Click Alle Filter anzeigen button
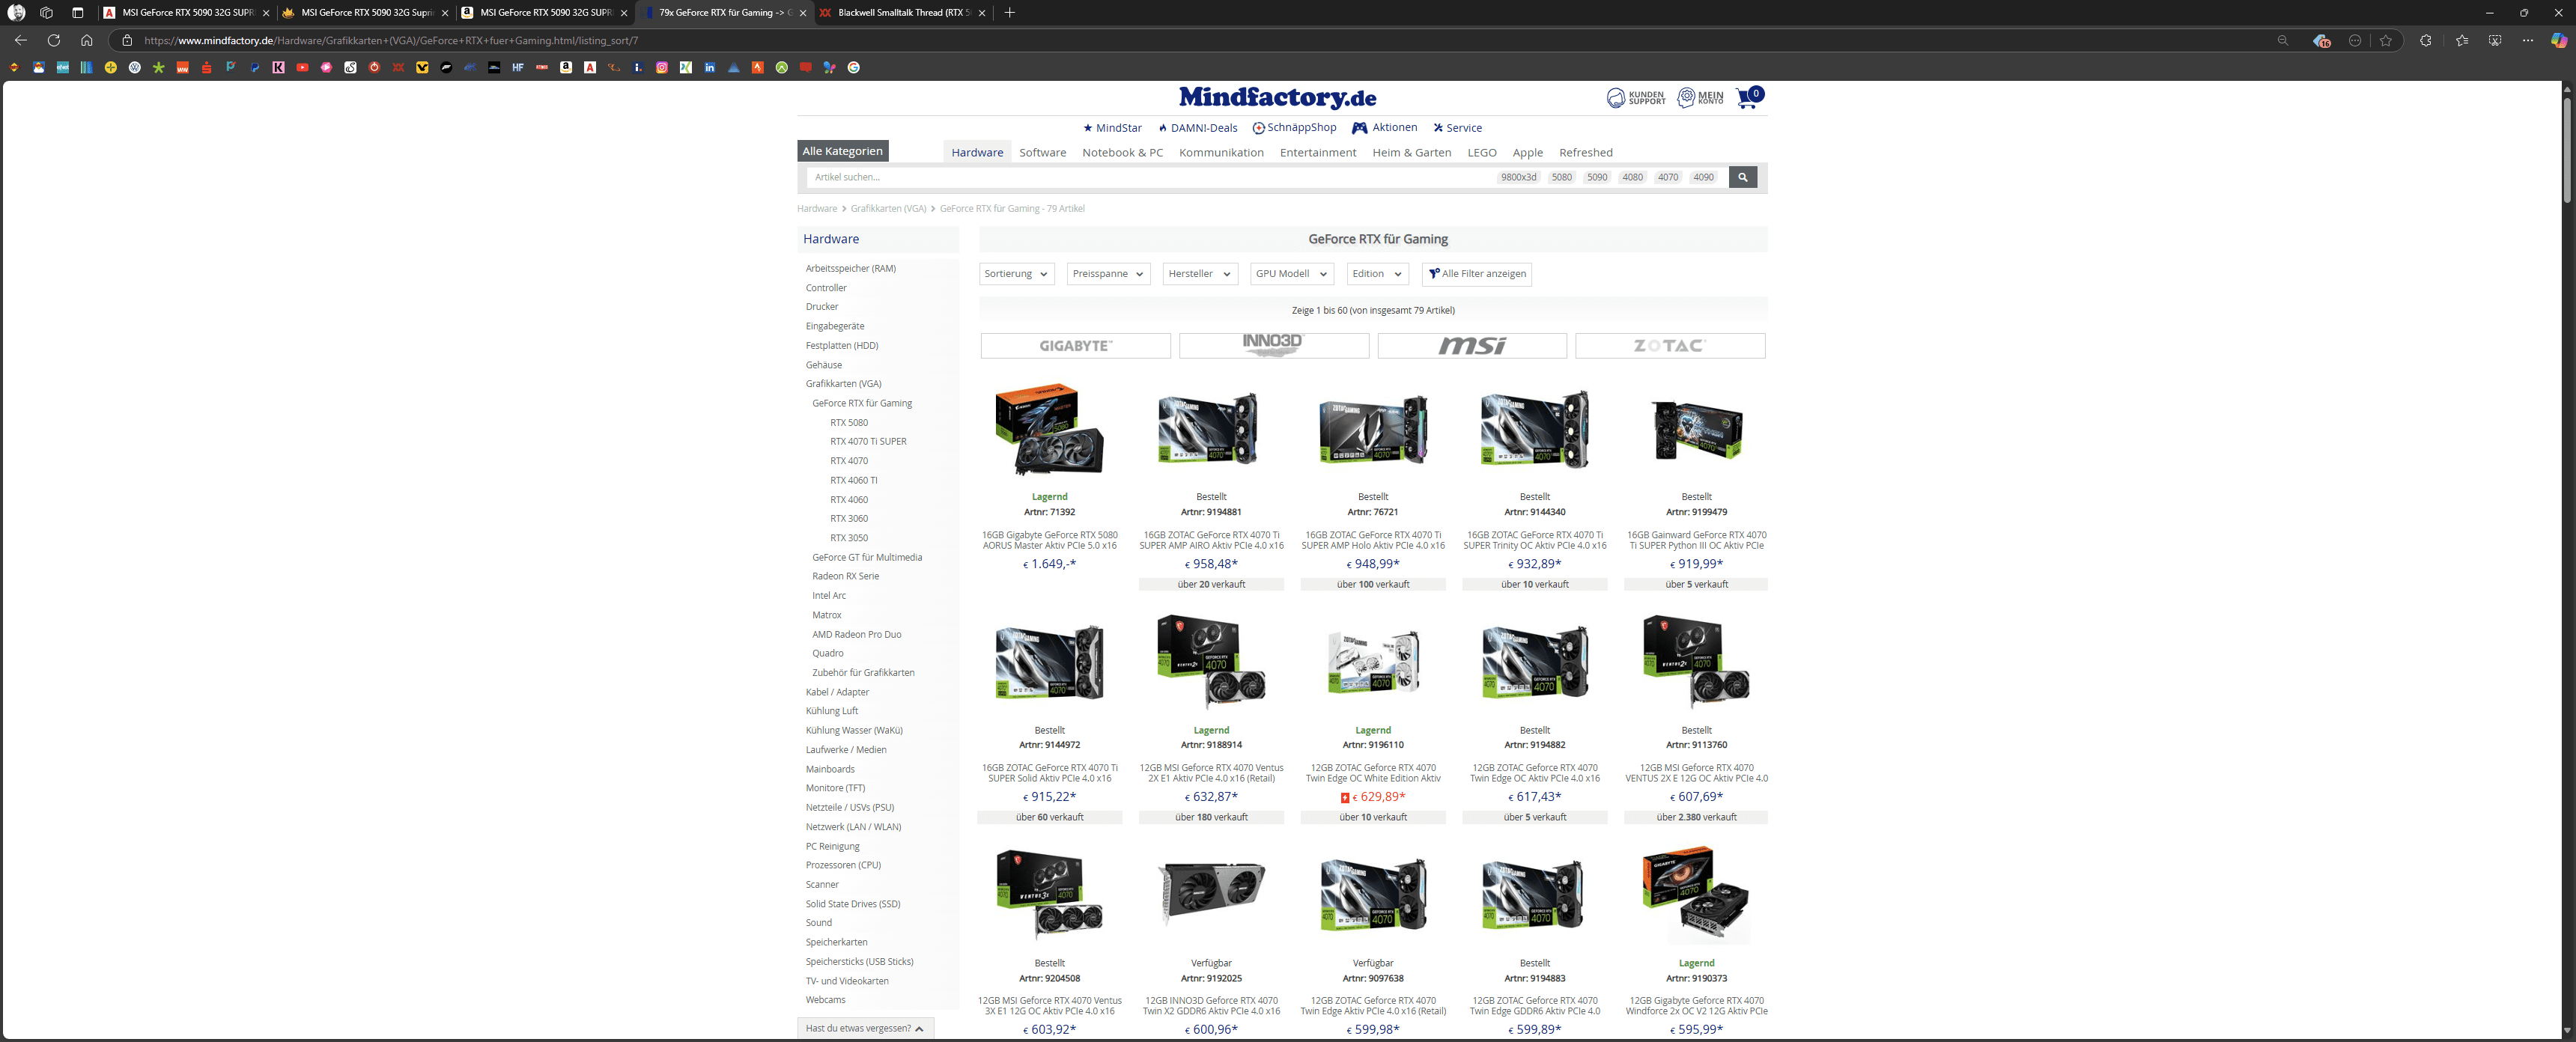 1477,274
